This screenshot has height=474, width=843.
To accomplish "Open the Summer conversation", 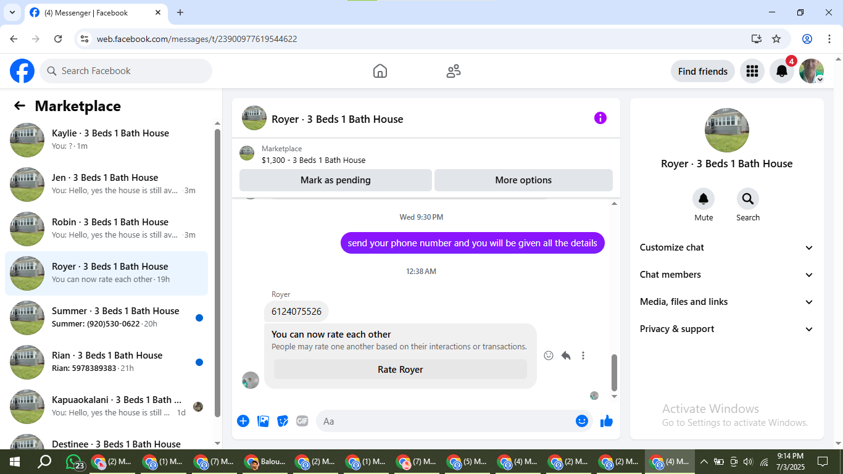I will point(106,318).
